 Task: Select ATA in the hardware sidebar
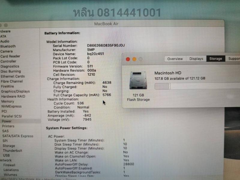pos(3,36)
